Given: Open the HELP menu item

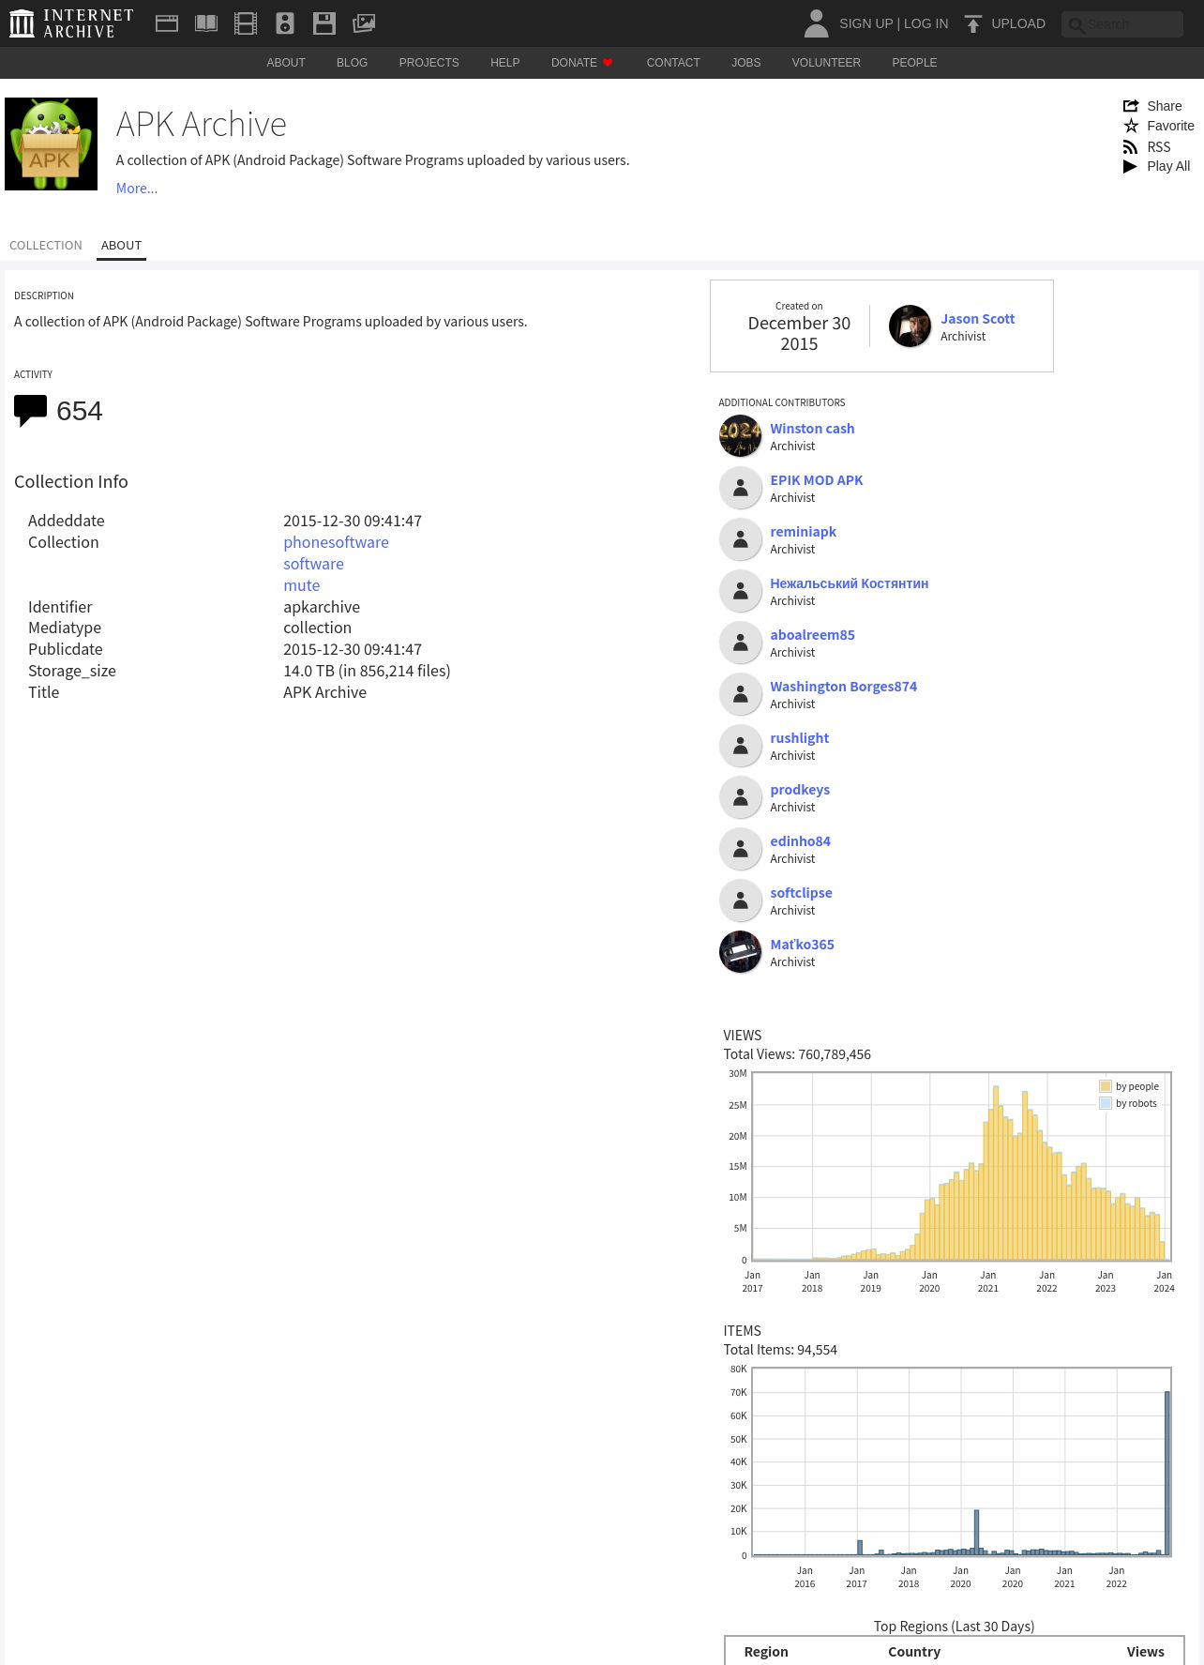Looking at the screenshot, I should point(504,63).
